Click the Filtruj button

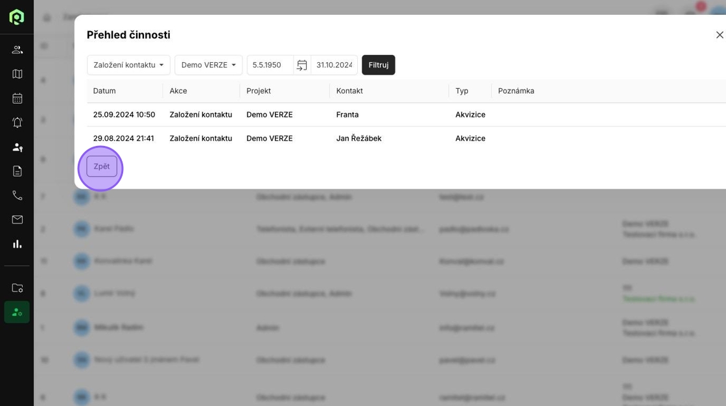(x=379, y=65)
